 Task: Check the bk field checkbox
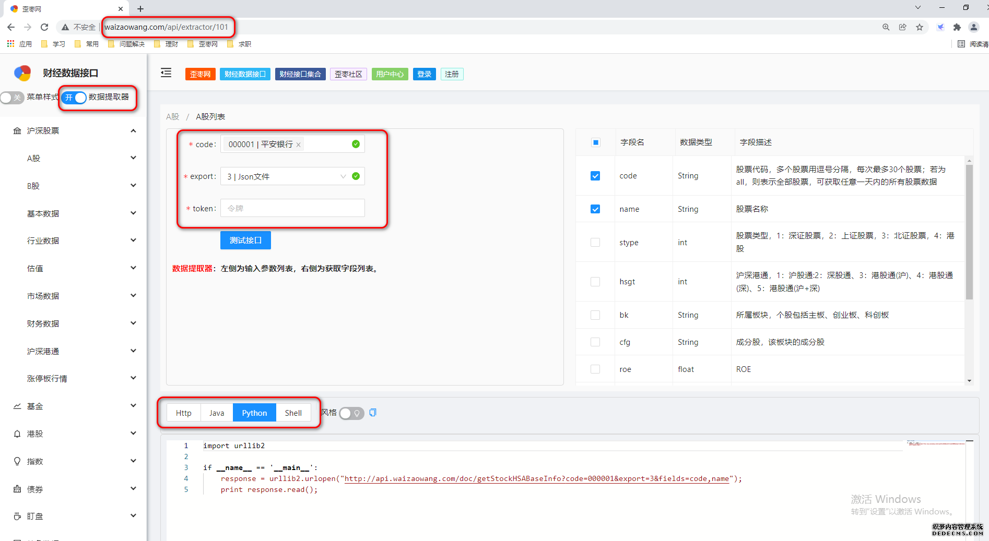coord(595,315)
